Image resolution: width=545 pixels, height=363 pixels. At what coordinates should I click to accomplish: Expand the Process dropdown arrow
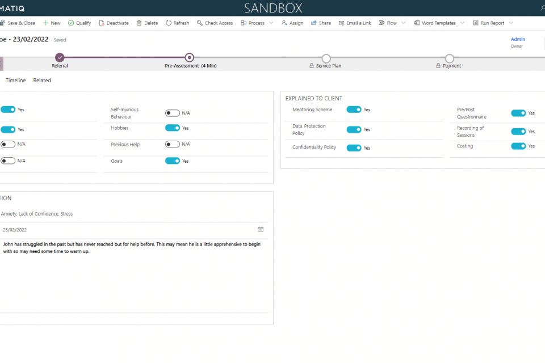click(x=271, y=23)
